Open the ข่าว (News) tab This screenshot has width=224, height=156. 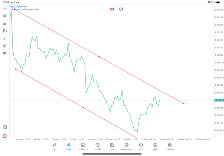pyautogui.click(x=112, y=147)
